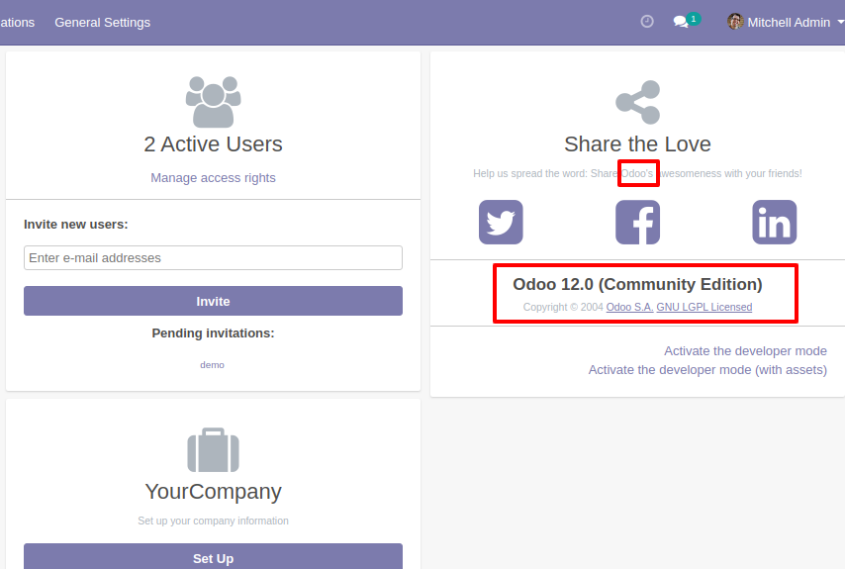This screenshot has width=845, height=569.
Task: Open Manage access rights link
Action: click(x=213, y=178)
